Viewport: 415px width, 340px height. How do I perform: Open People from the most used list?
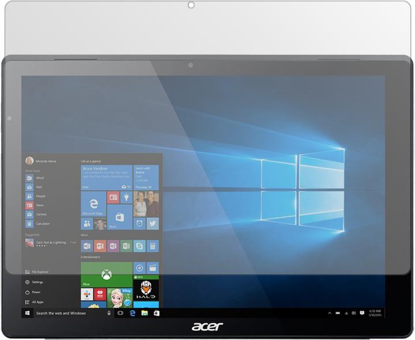tap(36, 197)
